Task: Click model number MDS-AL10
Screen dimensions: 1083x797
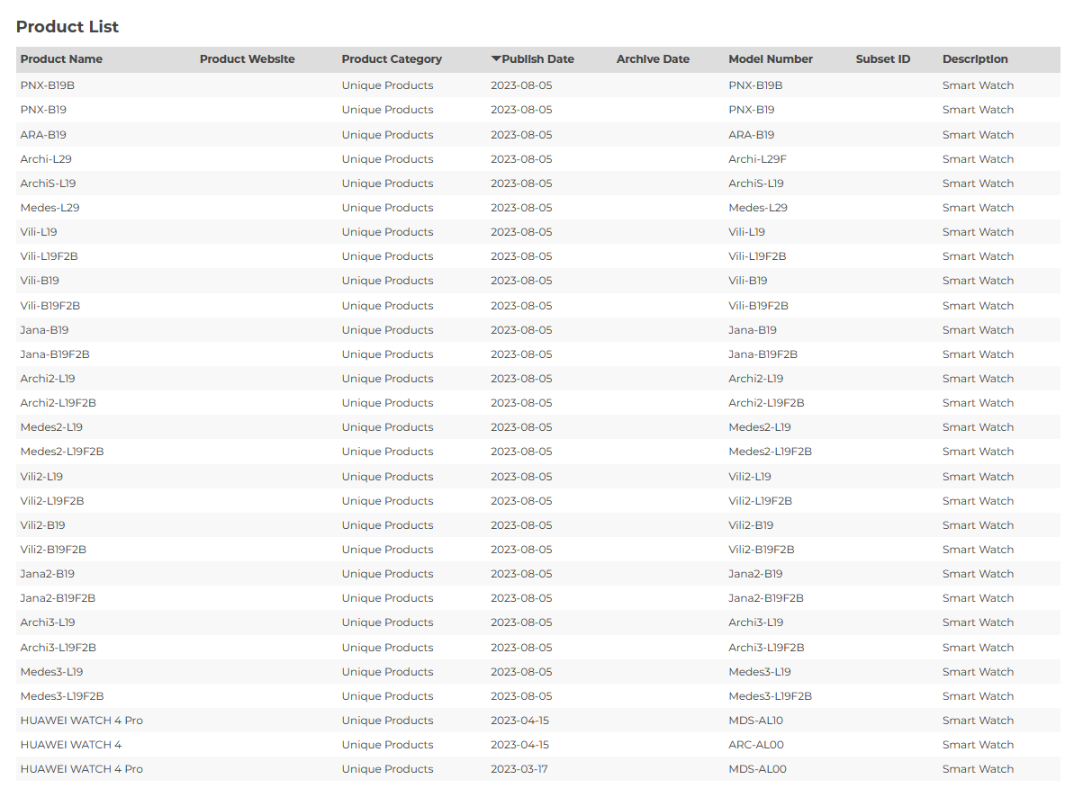Action: coord(756,721)
